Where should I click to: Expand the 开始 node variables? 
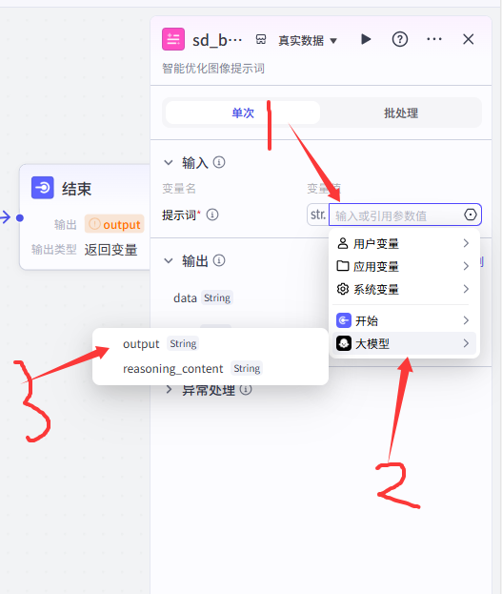click(404, 320)
